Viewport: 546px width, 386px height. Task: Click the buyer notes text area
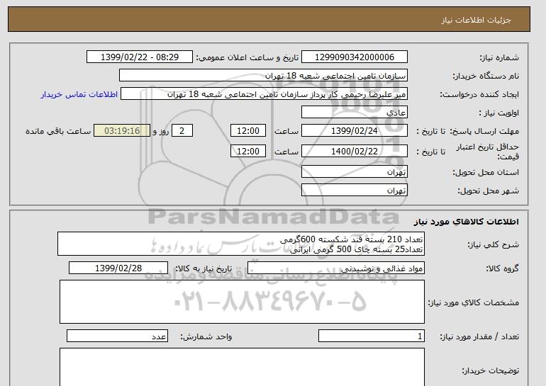pyautogui.click(x=242, y=367)
